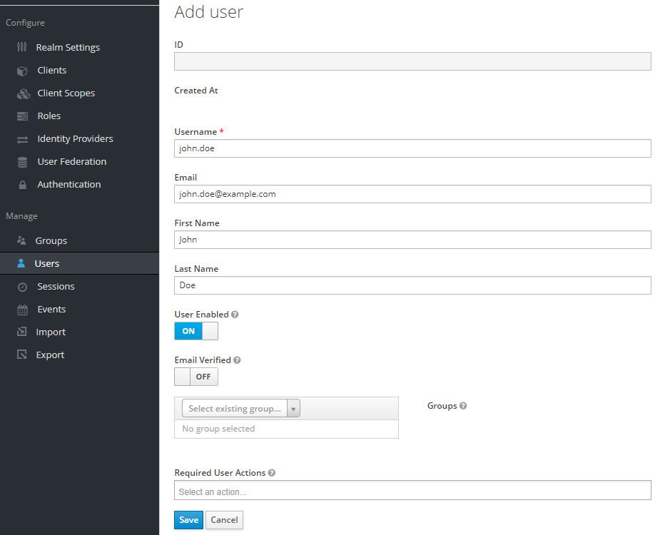This screenshot has width=665, height=535.
Task: Turn off the User Enabled switch
Action: 196,331
